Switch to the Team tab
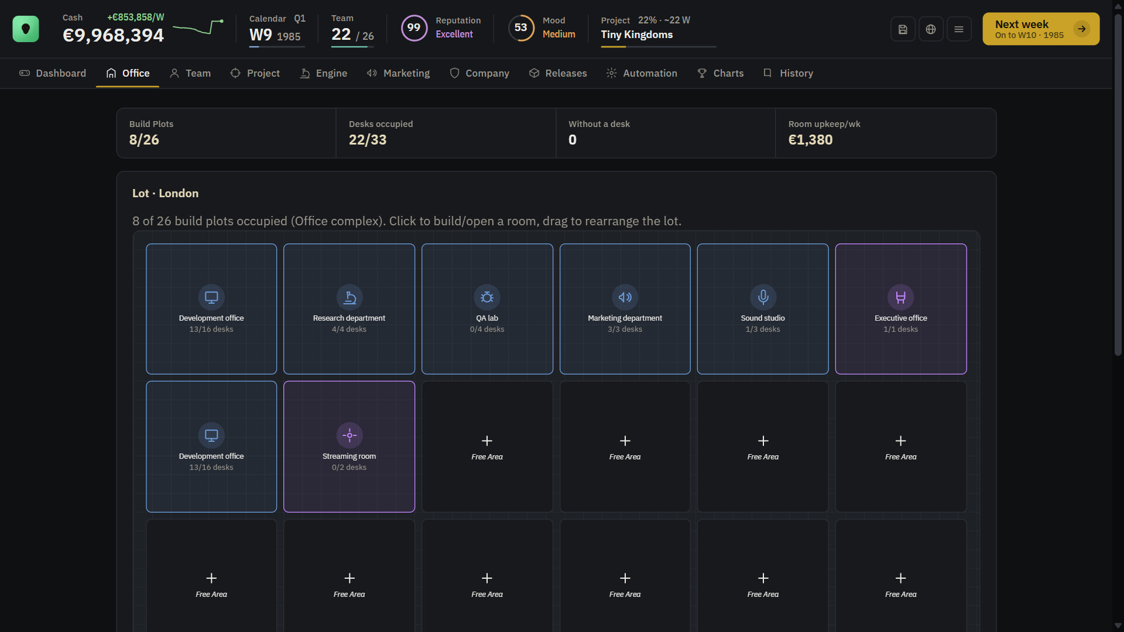 [x=190, y=73]
